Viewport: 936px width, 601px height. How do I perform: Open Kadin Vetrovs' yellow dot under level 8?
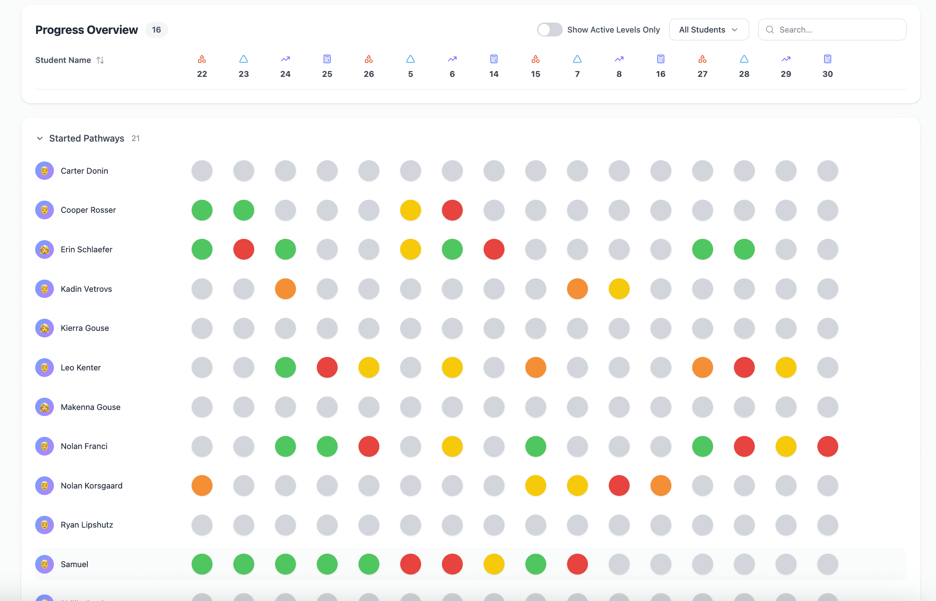tap(619, 289)
